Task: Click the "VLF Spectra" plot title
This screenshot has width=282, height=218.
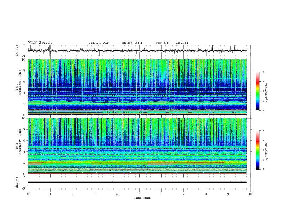Action: coord(40,43)
